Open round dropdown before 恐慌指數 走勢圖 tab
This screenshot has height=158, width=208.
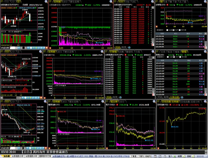click(158, 101)
